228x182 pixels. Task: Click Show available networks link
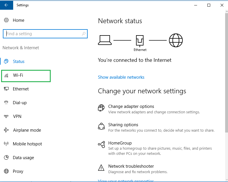[121, 77]
